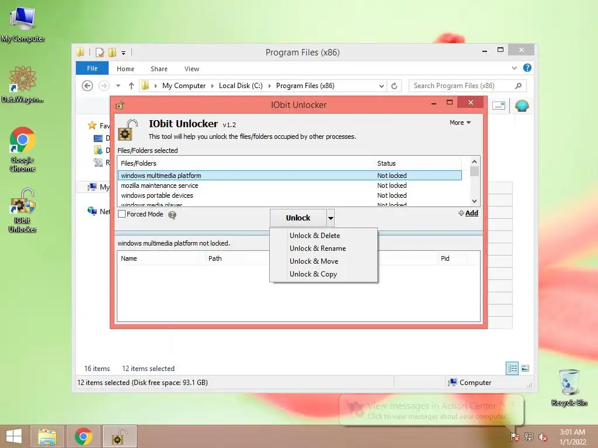Expand the root breadcrumb arrow before My Computer

155,86
